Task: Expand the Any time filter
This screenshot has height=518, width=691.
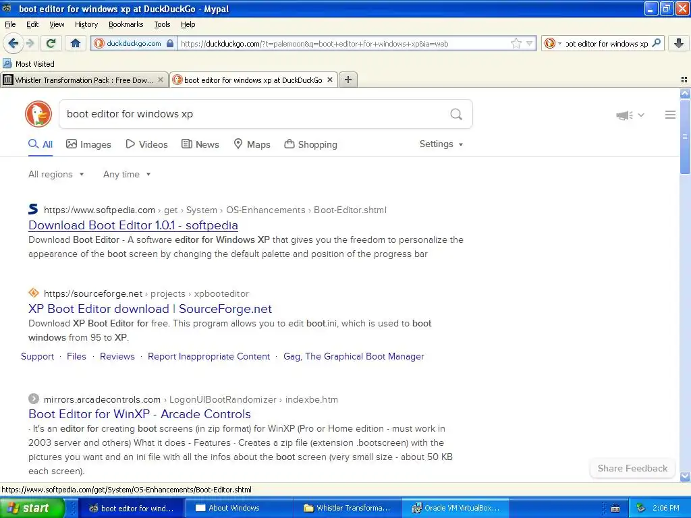Action: click(x=127, y=175)
